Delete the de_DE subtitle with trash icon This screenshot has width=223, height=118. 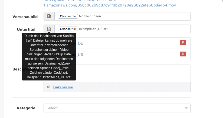pyautogui.click(x=183, y=43)
